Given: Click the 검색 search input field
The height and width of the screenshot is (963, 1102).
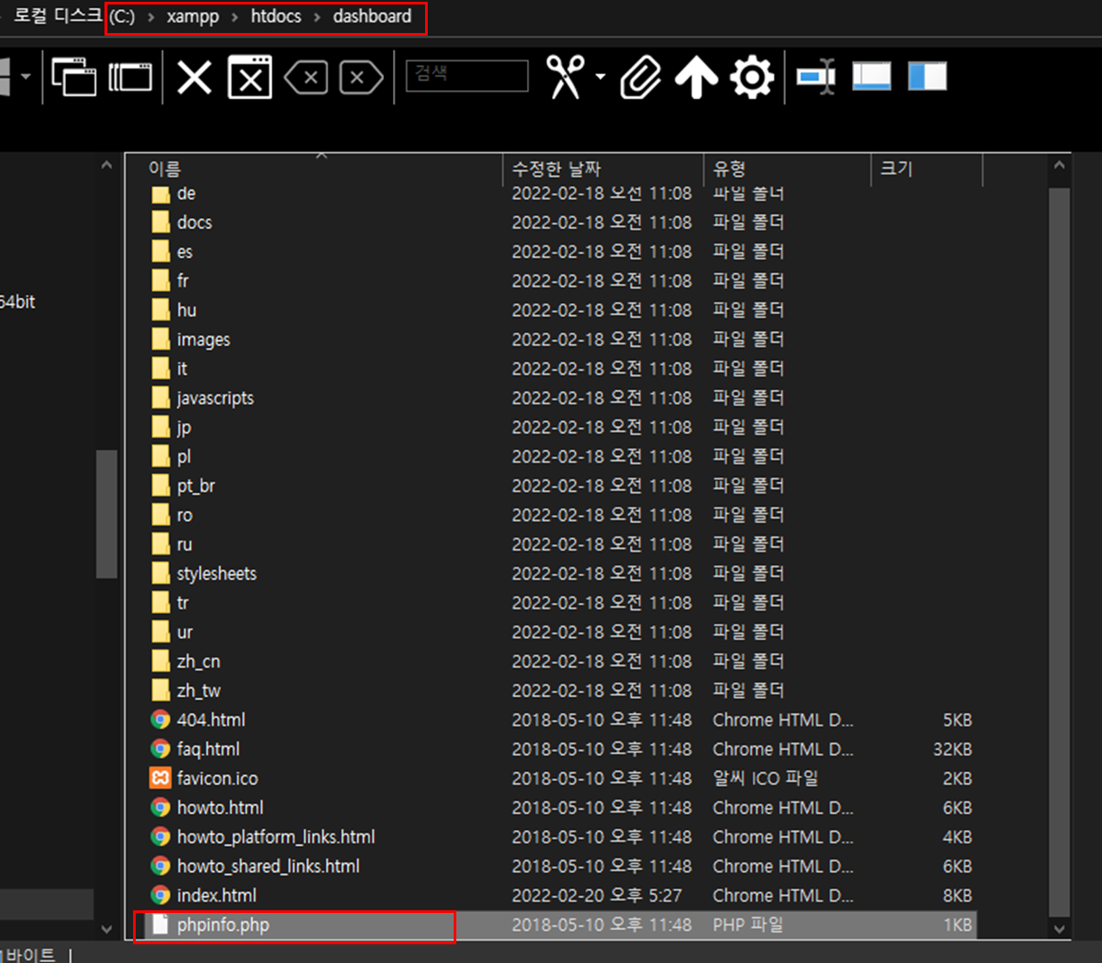Looking at the screenshot, I should tap(467, 75).
